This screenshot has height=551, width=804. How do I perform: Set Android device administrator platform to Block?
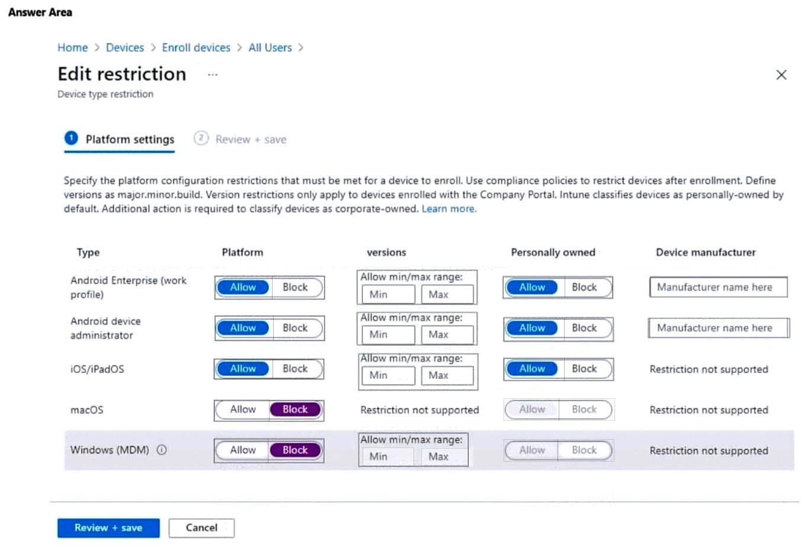(295, 328)
